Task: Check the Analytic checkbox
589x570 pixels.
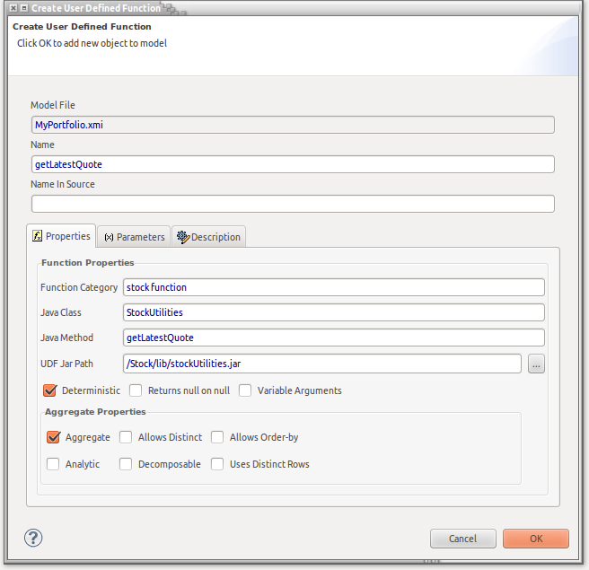Action: 53,464
